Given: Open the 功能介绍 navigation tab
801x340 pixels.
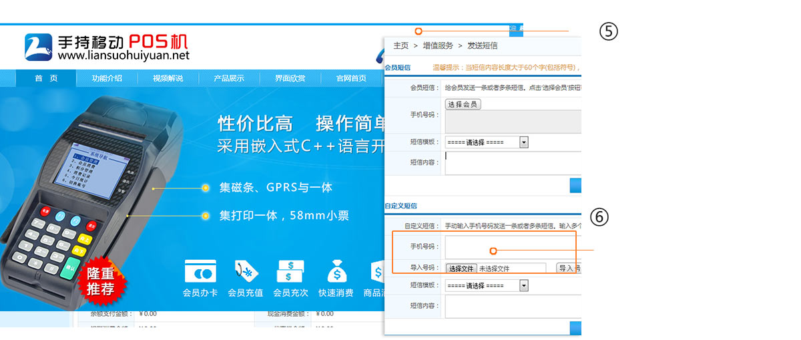Looking at the screenshot, I should tap(107, 78).
